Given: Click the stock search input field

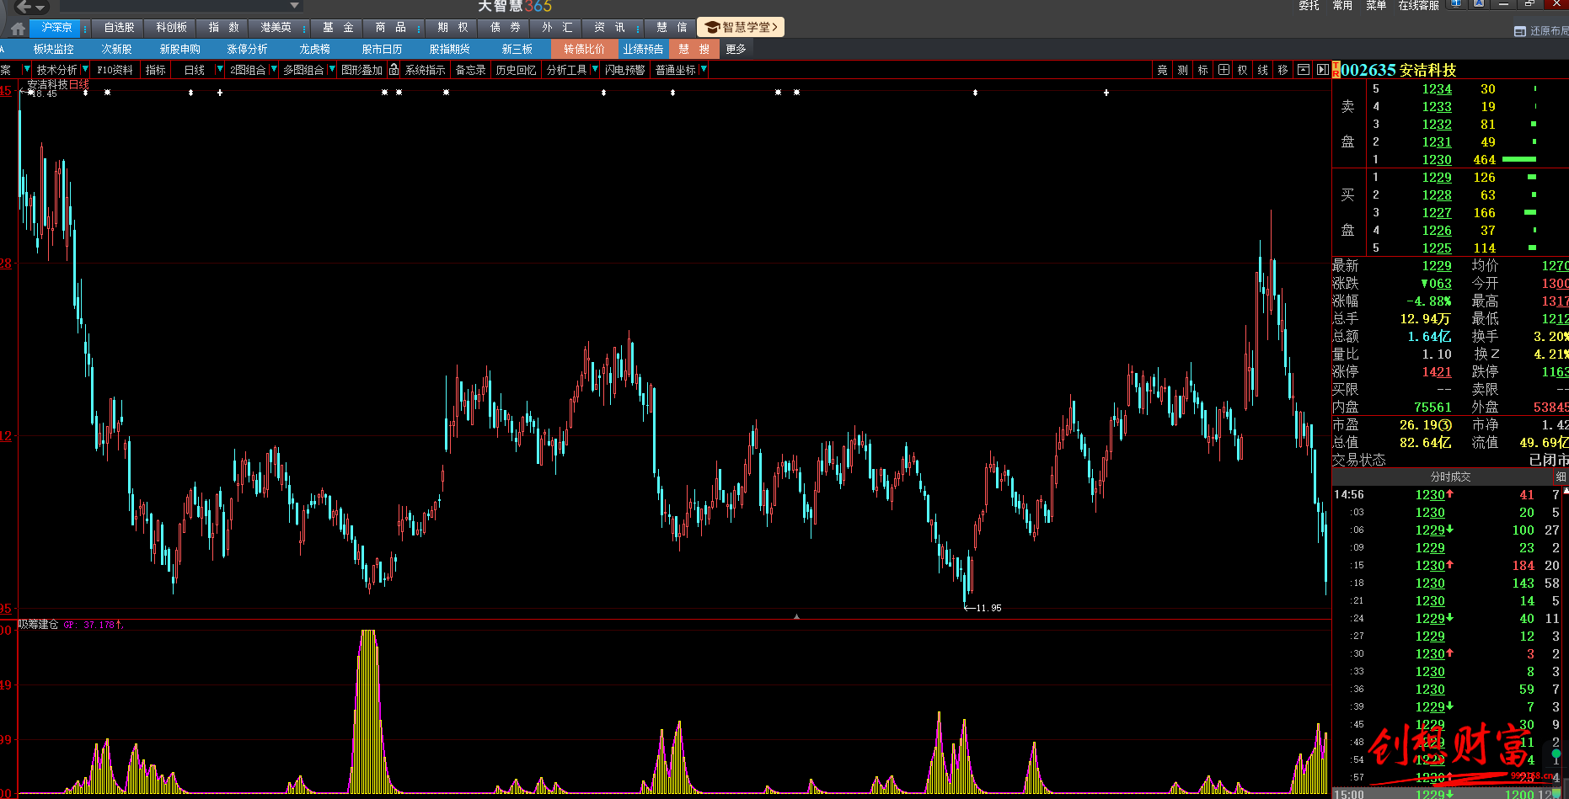Looking at the screenshot, I should click(173, 6).
